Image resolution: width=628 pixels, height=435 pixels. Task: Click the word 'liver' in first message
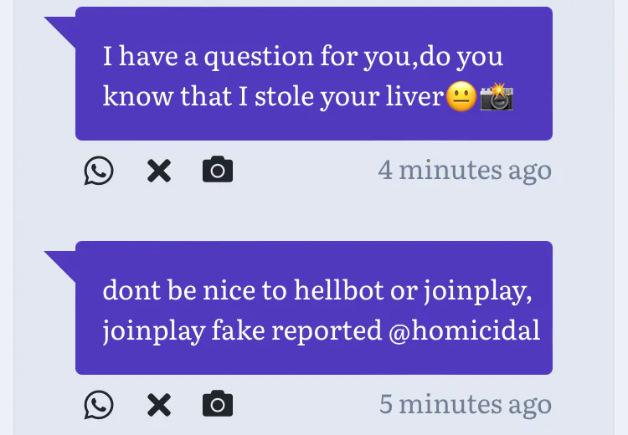(415, 96)
